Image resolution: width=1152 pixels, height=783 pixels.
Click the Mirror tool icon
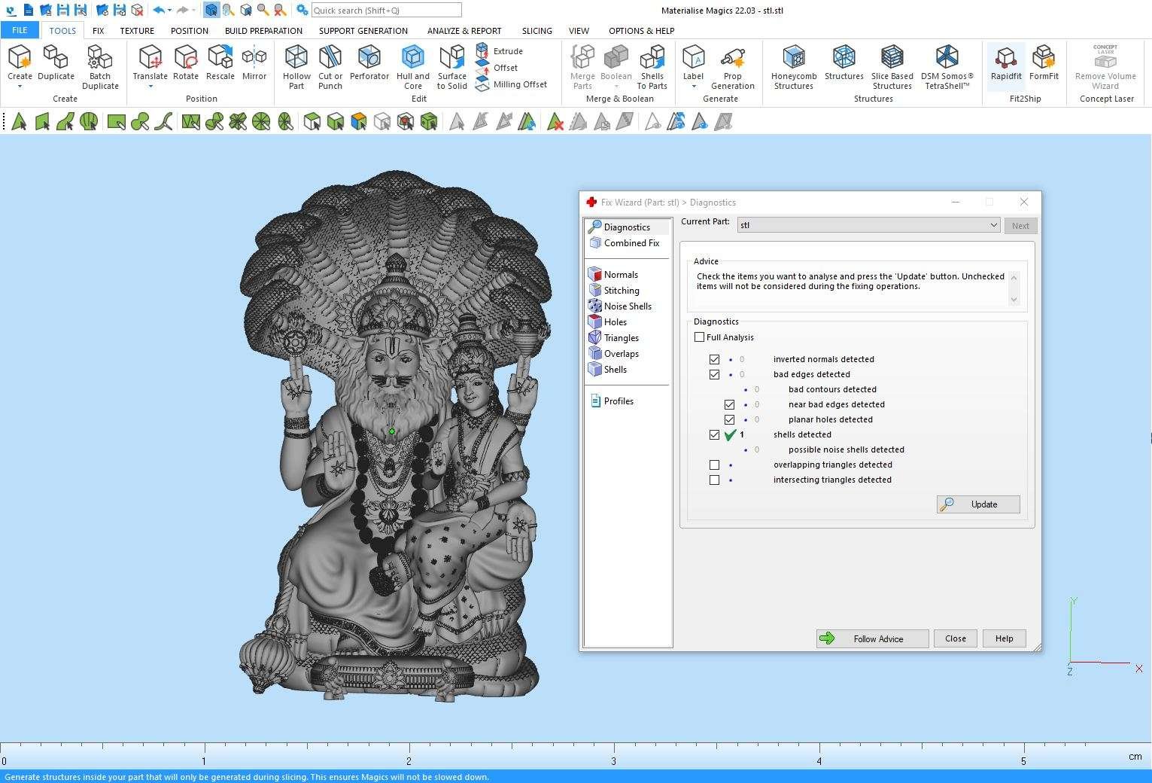(x=254, y=58)
